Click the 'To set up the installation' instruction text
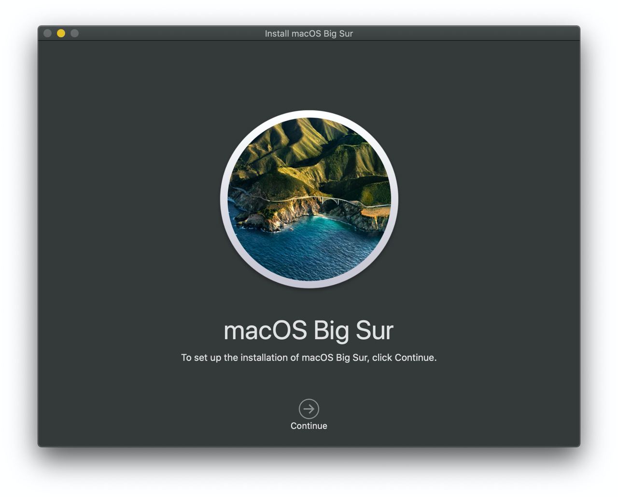618x497 pixels. pos(309,358)
